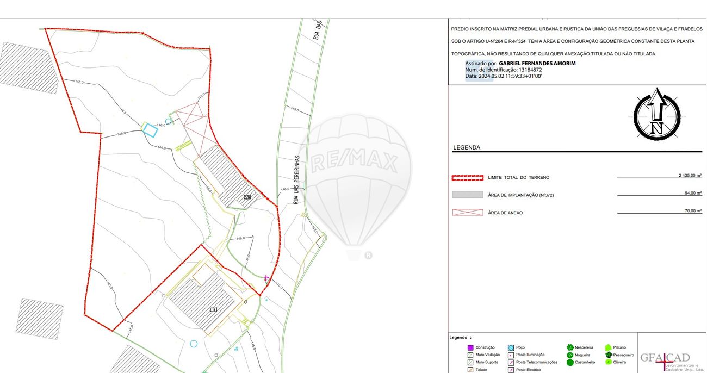The height and width of the screenshot is (373, 707).
Task: Click the dark Pessegueiro tree symbol
Action: click(x=609, y=355)
